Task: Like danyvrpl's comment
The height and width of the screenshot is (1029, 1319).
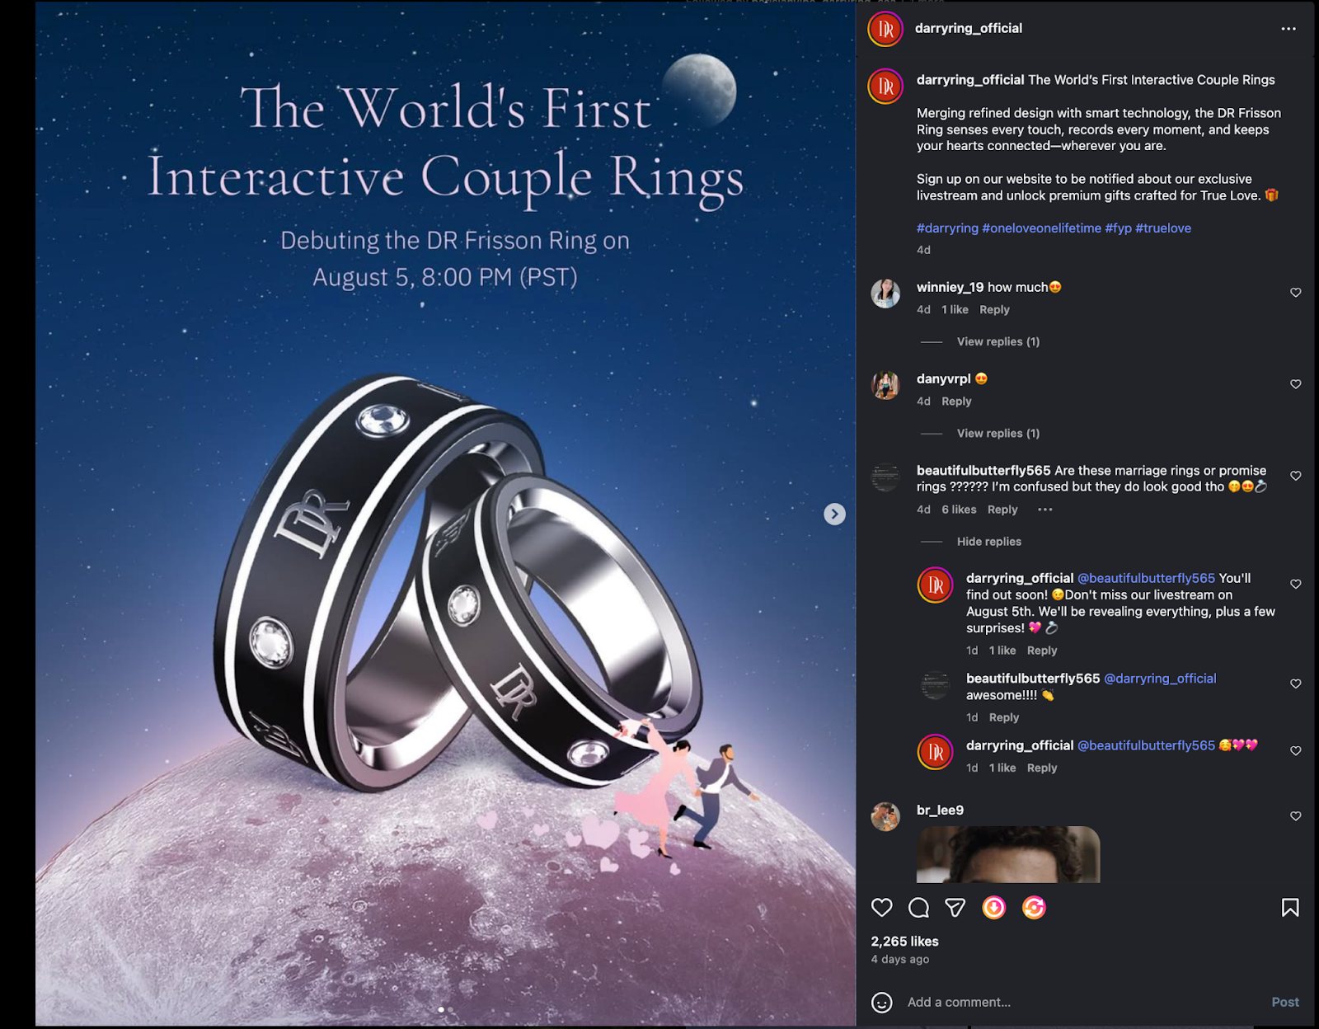Action: [1296, 384]
